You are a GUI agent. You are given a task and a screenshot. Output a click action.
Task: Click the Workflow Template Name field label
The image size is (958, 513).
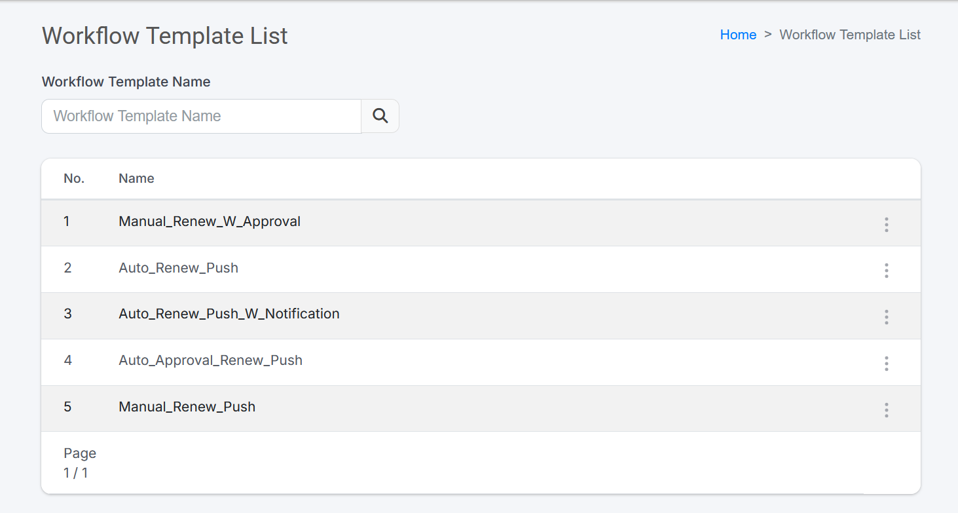coord(126,82)
